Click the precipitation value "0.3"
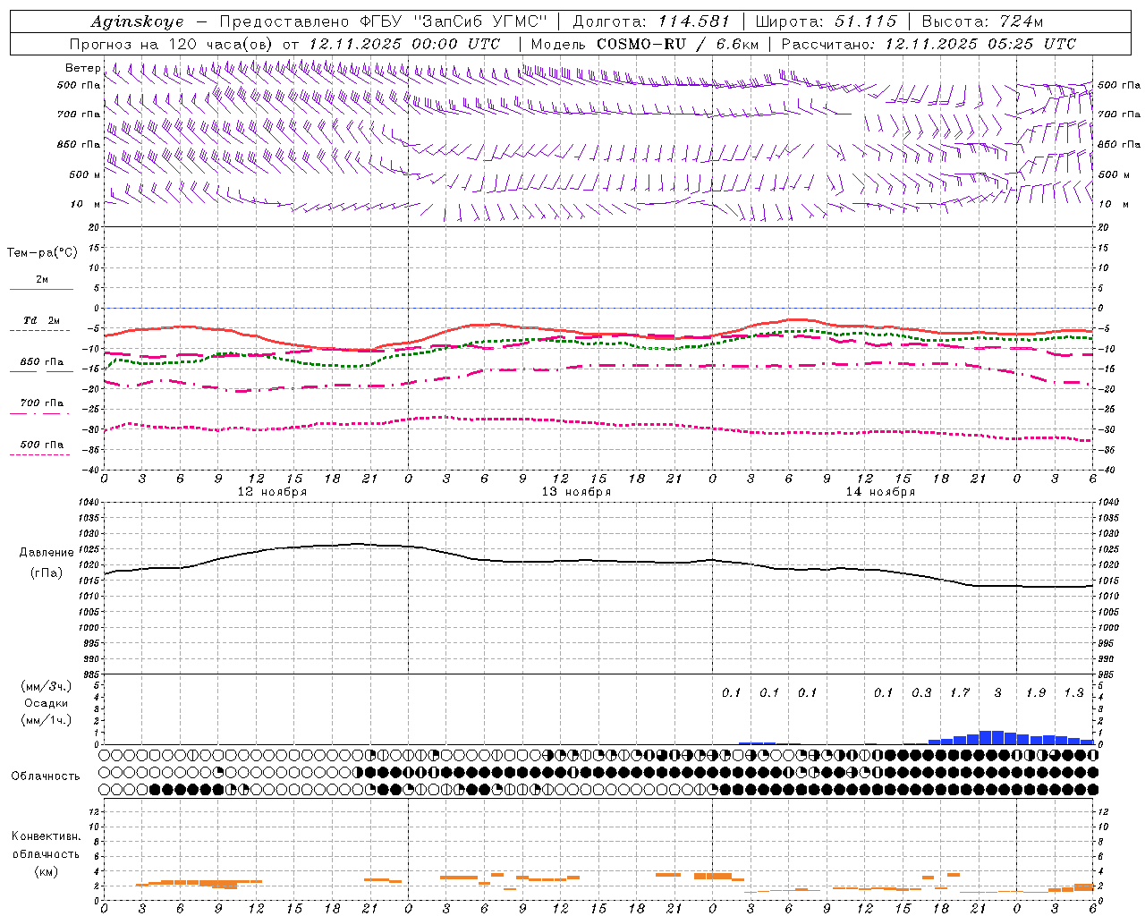This screenshot has height=916, width=1145. [921, 692]
